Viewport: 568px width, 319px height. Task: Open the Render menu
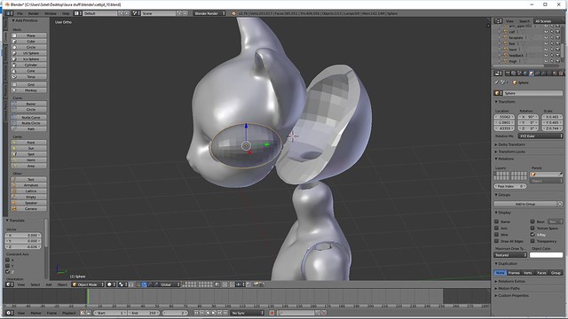34,13
